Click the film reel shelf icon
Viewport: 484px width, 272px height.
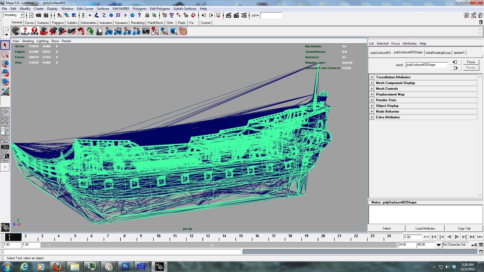click(x=16, y=31)
